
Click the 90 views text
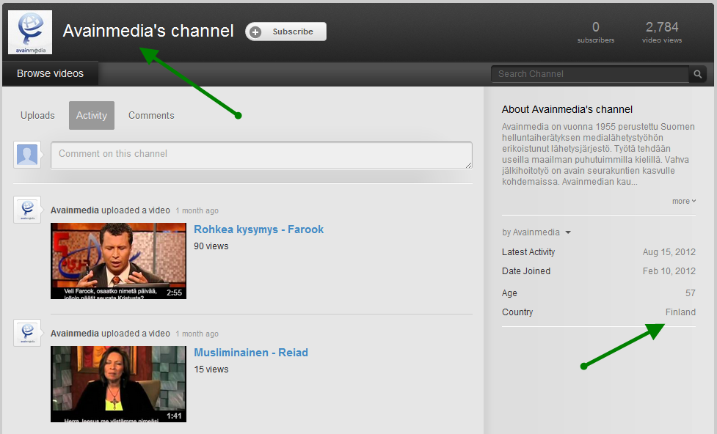[x=211, y=246]
